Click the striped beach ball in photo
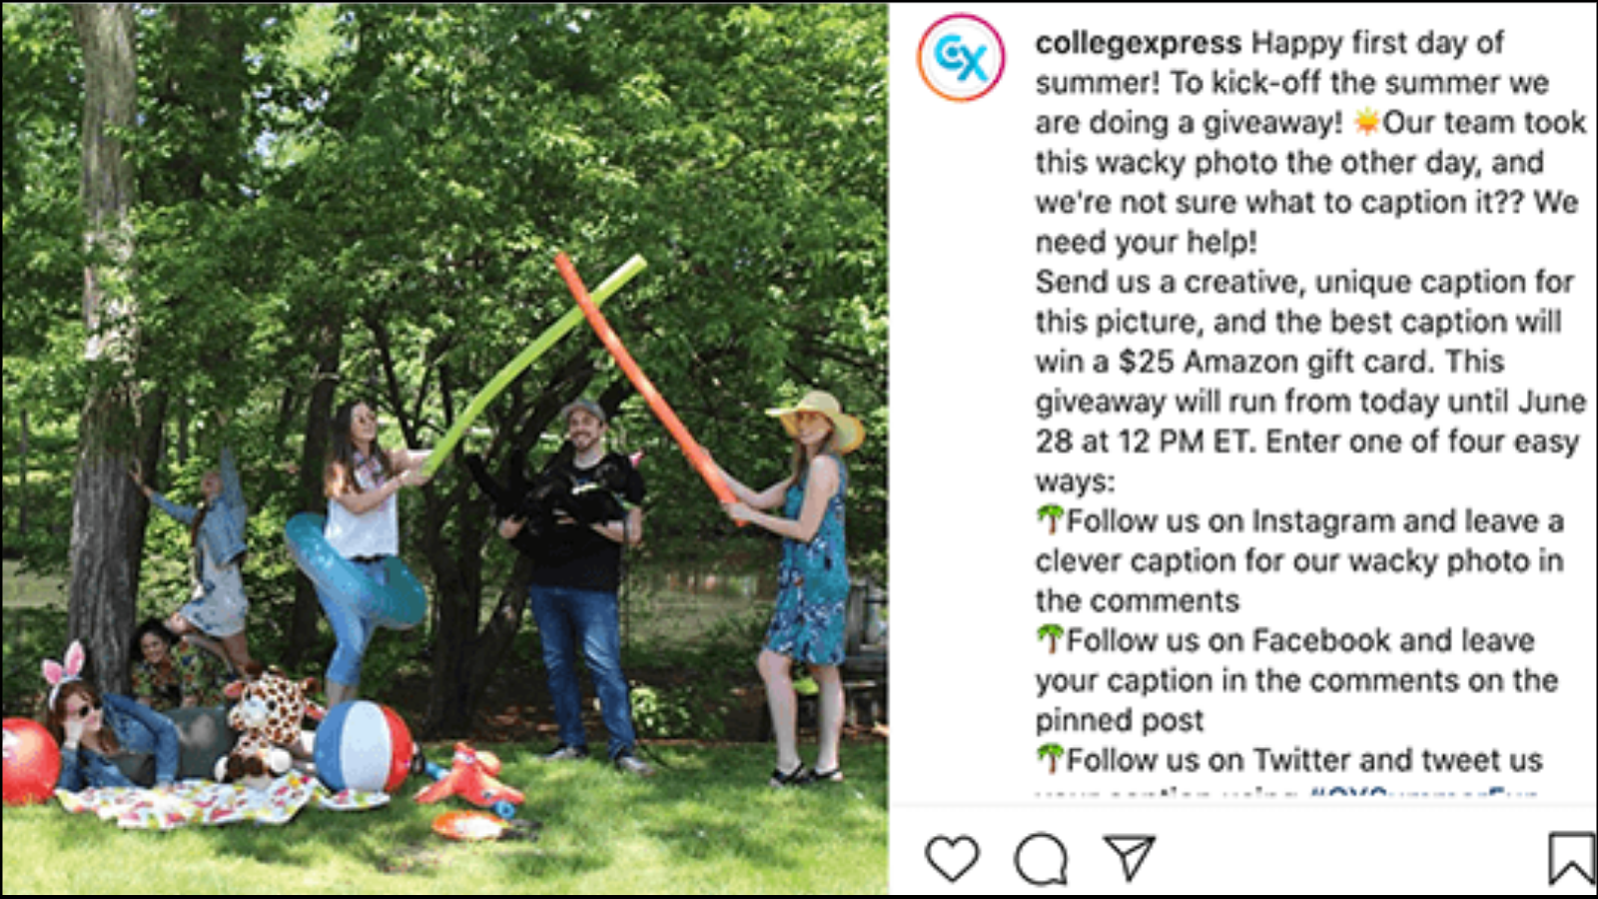The image size is (1598, 899). click(364, 746)
